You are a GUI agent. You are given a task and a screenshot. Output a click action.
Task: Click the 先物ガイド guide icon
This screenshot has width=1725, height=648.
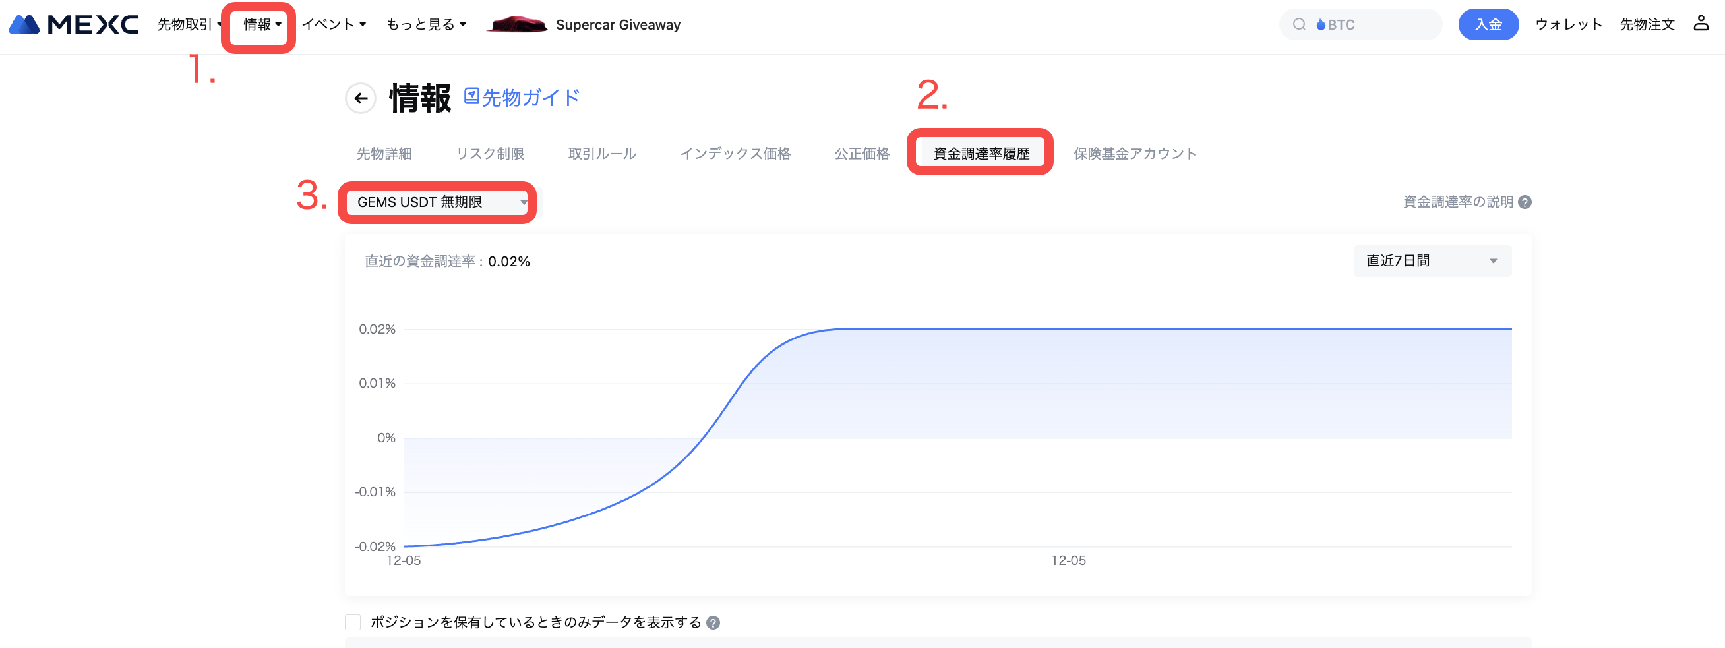(471, 96)
